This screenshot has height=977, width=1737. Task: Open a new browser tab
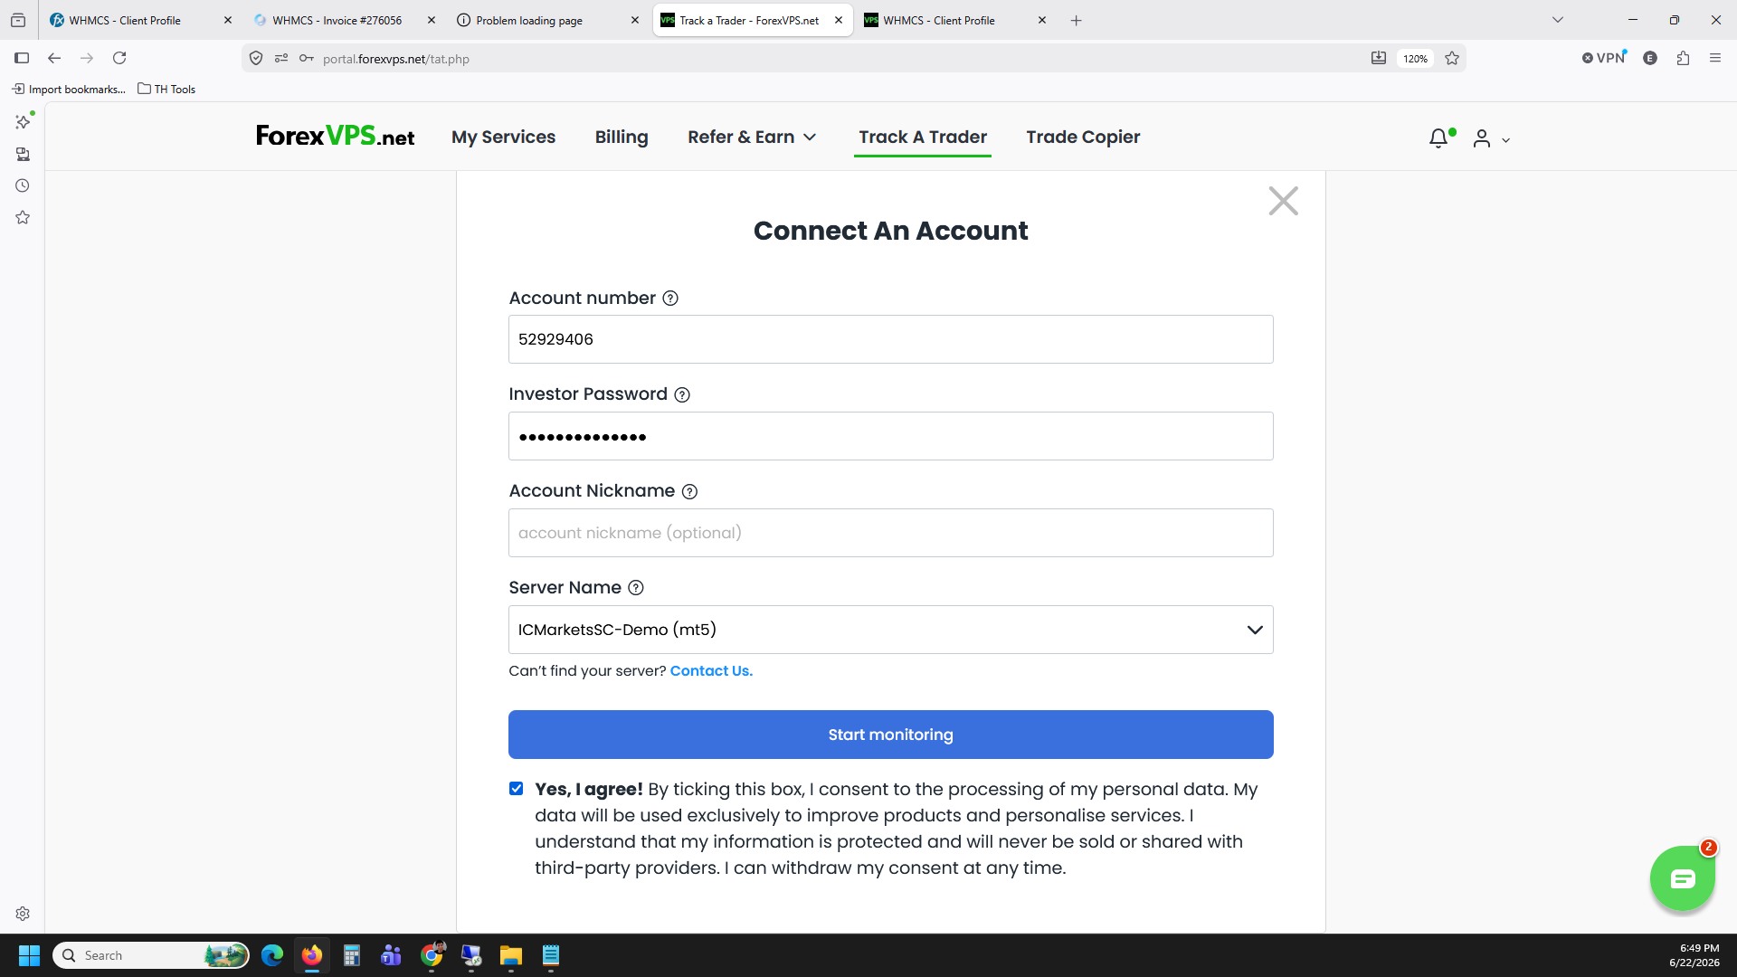click(x=1076, y=20)
